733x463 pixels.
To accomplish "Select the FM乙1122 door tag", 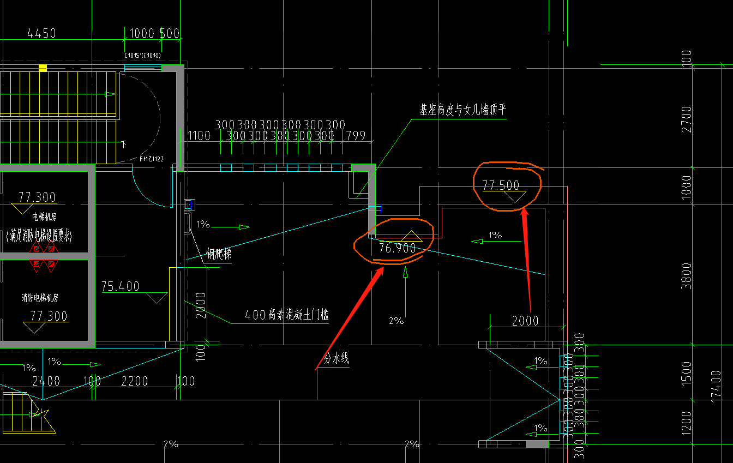I will [151, 159].
